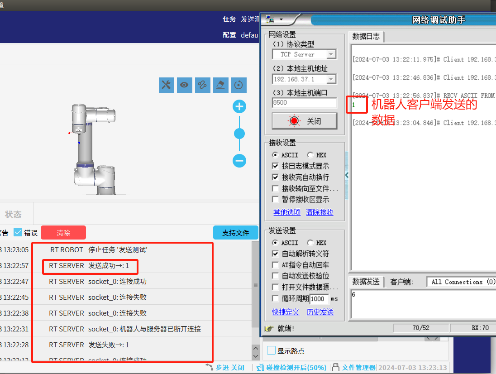Click the red 清除 button

(x=63, y=233)
